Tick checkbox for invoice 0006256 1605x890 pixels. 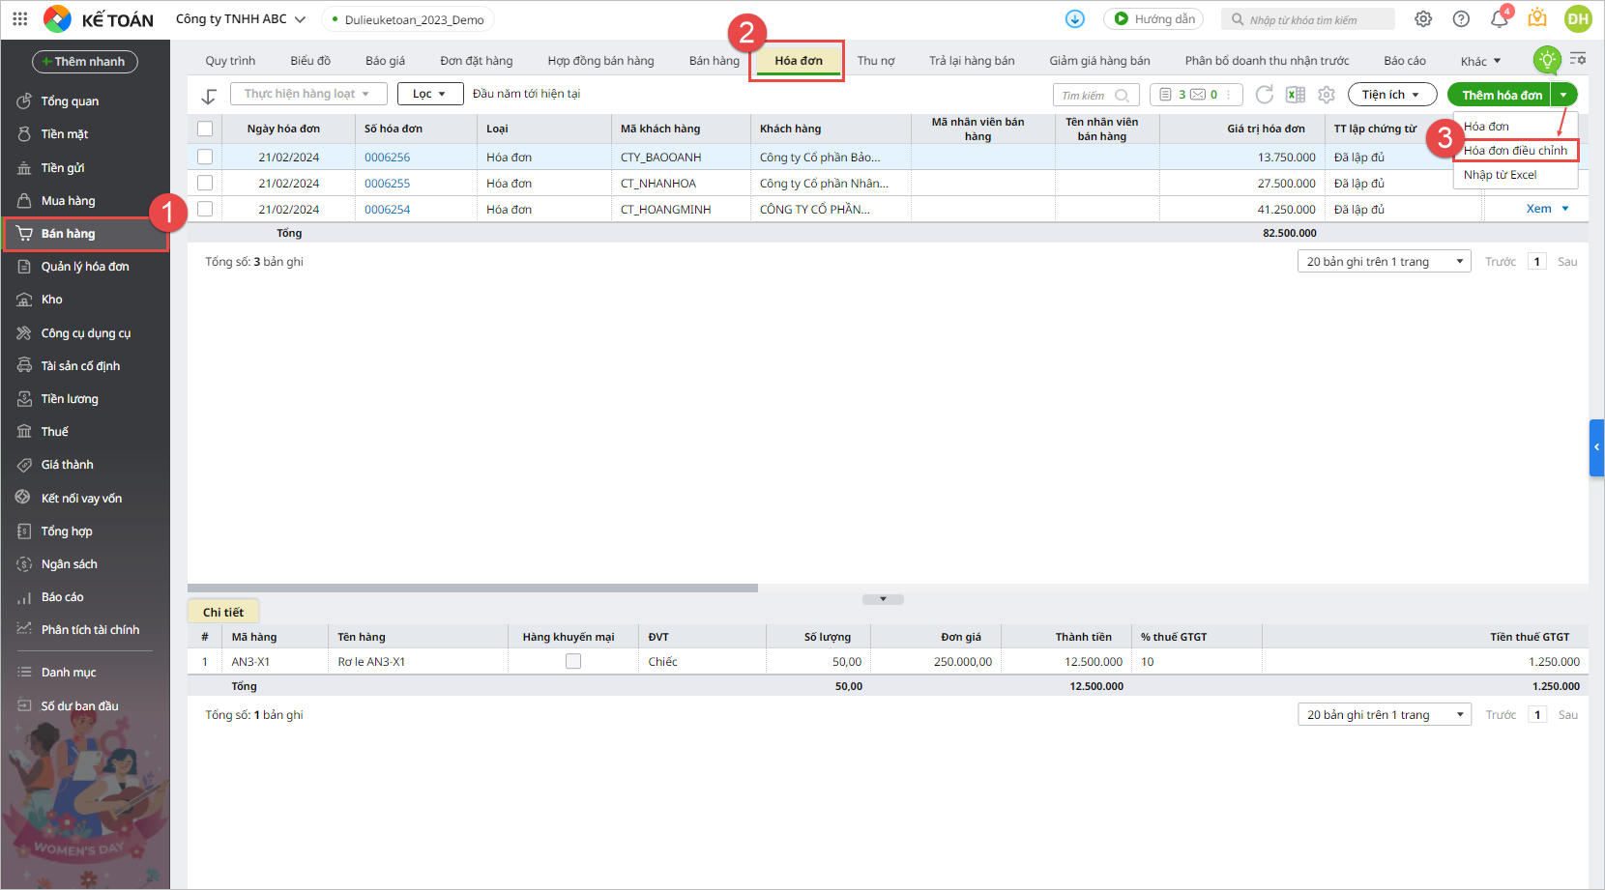point(205,157)
